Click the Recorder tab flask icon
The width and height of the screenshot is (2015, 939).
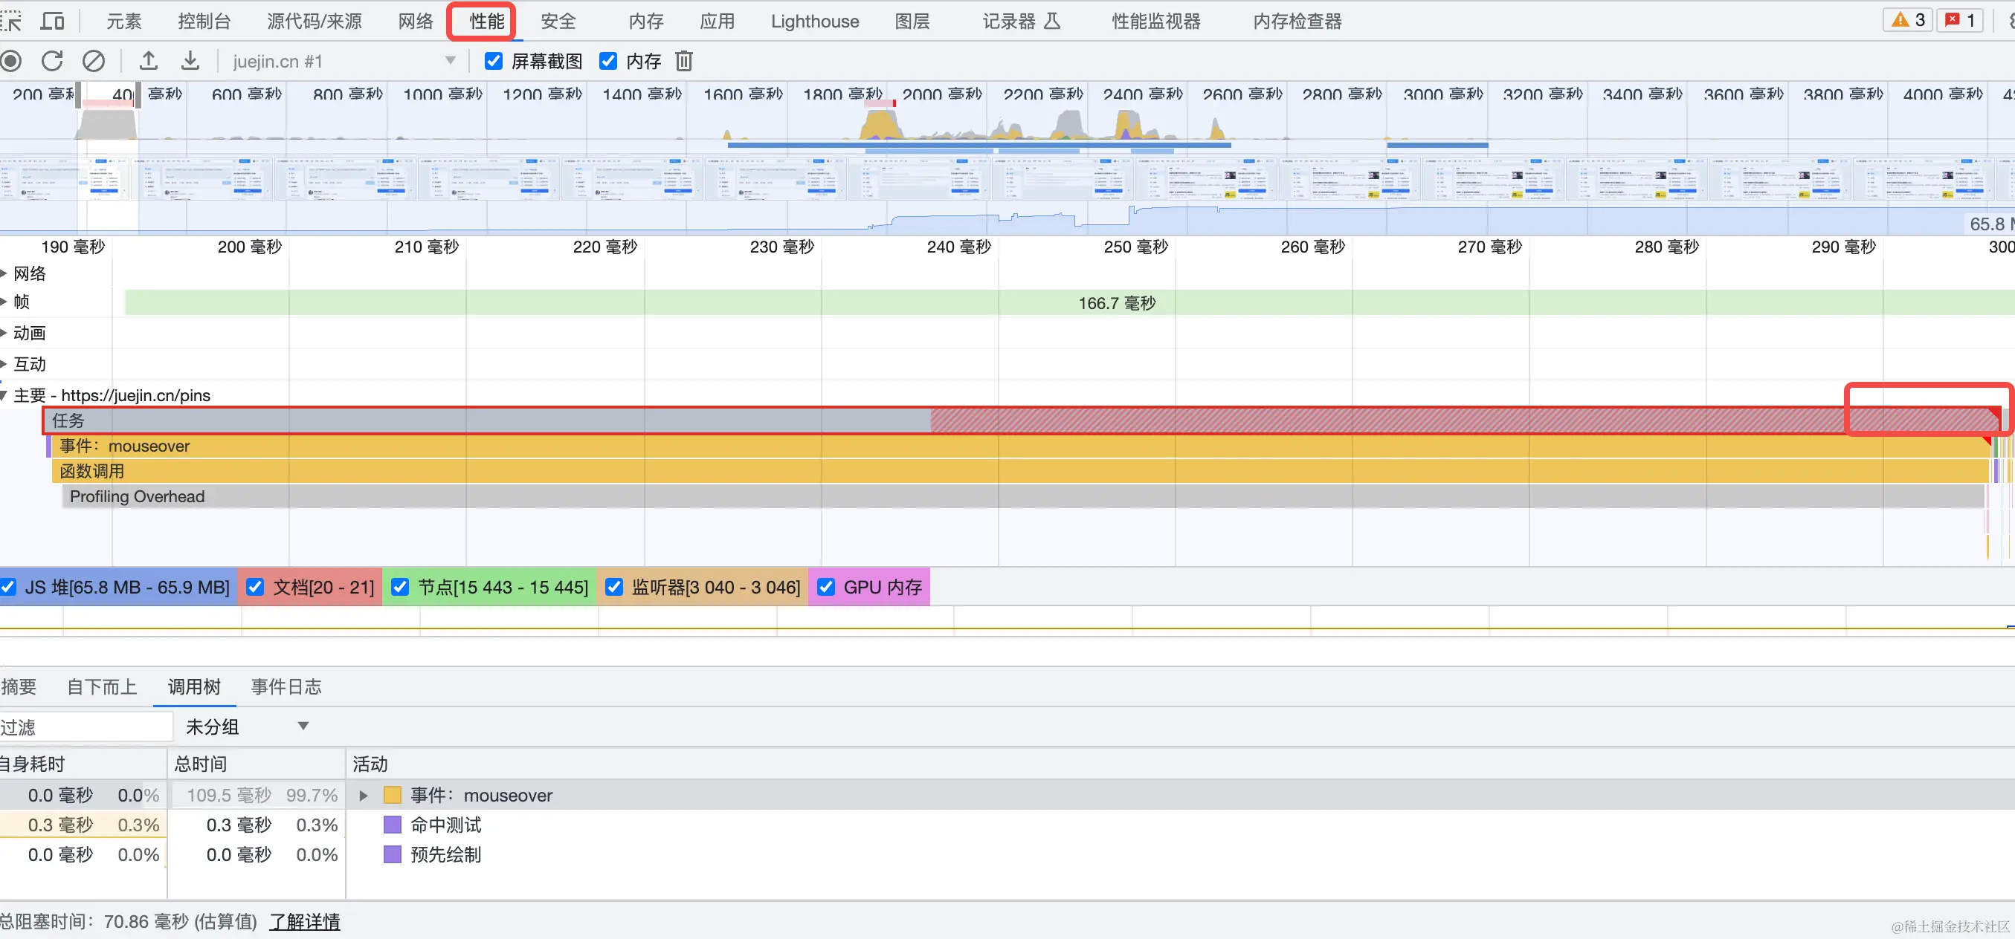click(x=1053, y=21)
